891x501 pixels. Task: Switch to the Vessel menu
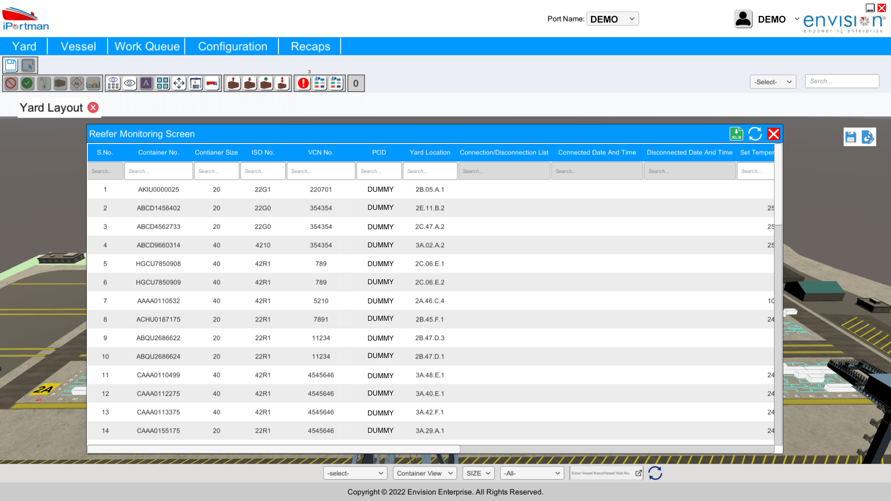(78, 46)
